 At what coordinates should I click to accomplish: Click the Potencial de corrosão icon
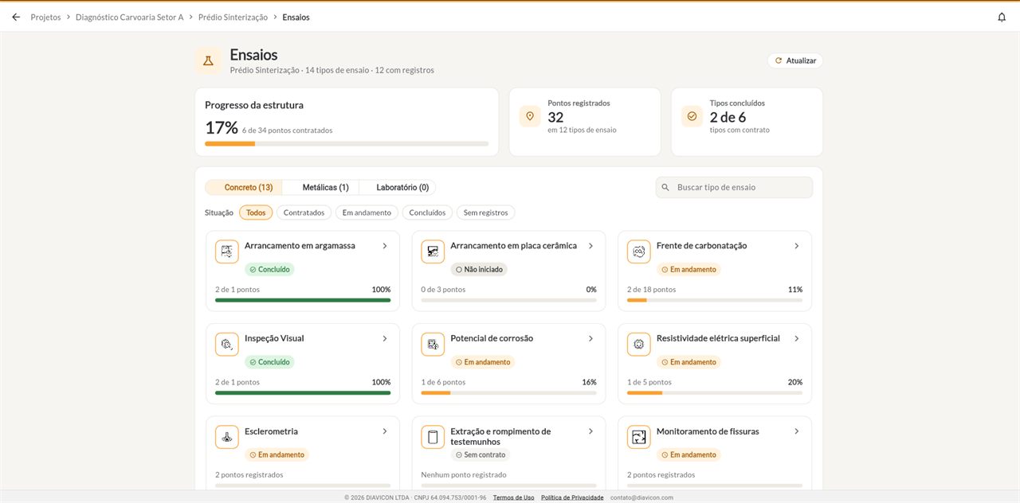coord(433,344)
